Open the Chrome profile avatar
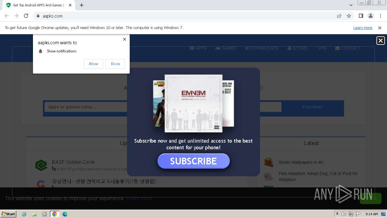This screenshot has height=218, width=387. [370, 16]
